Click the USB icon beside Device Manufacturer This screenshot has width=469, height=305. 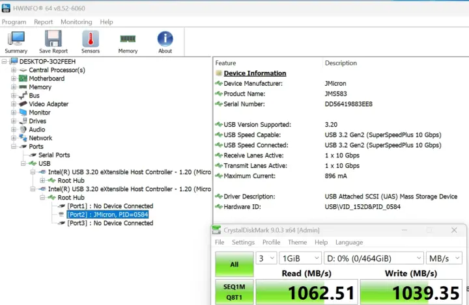coord(219,83)
